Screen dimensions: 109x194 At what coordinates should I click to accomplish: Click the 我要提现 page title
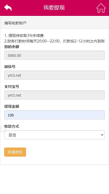(54, 7)
